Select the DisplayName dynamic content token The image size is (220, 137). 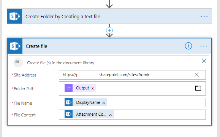point(86,102)
